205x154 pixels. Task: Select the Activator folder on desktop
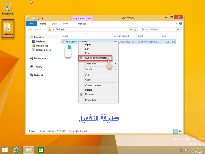pos(8,29)
